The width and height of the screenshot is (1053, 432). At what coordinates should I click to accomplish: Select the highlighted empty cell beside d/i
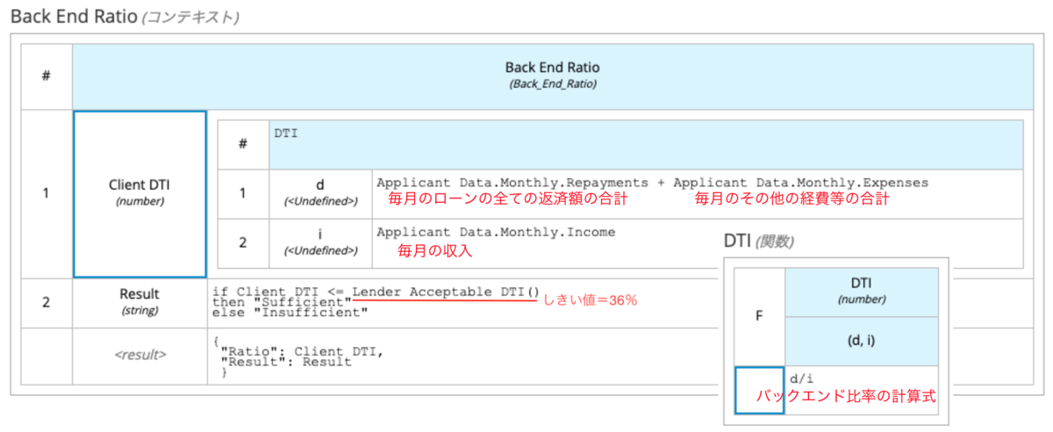(x=759, y=391)
